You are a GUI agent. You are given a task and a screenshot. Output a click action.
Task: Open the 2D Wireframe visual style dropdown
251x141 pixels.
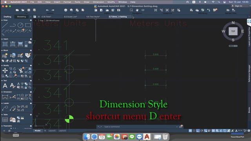pos(53,20)
